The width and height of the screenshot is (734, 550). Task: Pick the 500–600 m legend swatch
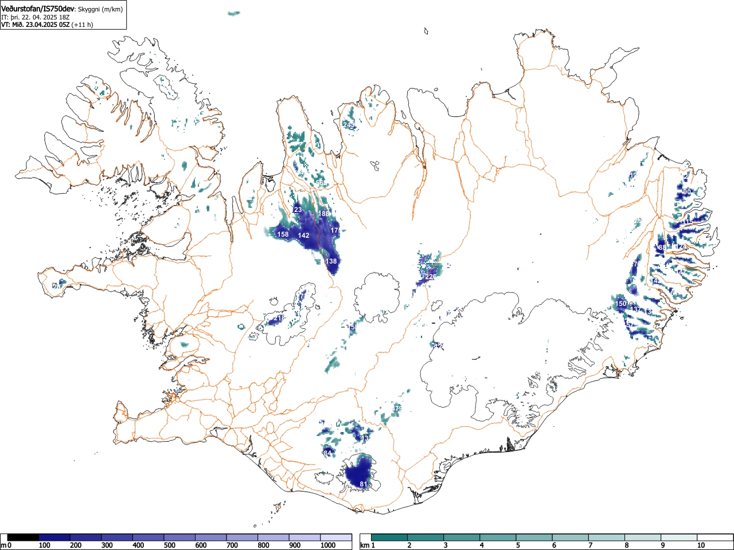pyautogui.click(x=179, y=537)
